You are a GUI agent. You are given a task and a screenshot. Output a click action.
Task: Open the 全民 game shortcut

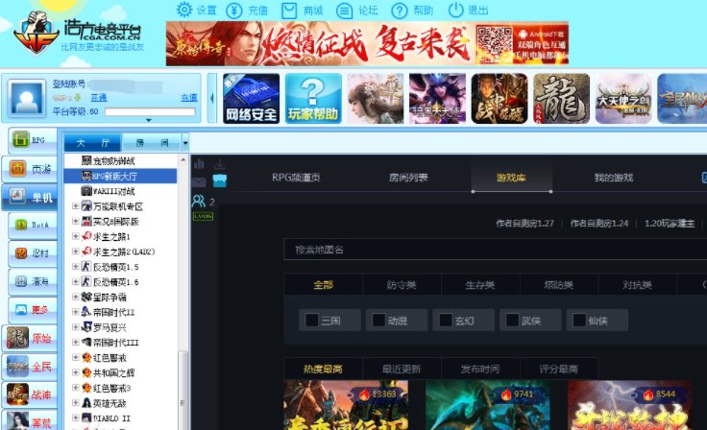[x=30, y=367]
